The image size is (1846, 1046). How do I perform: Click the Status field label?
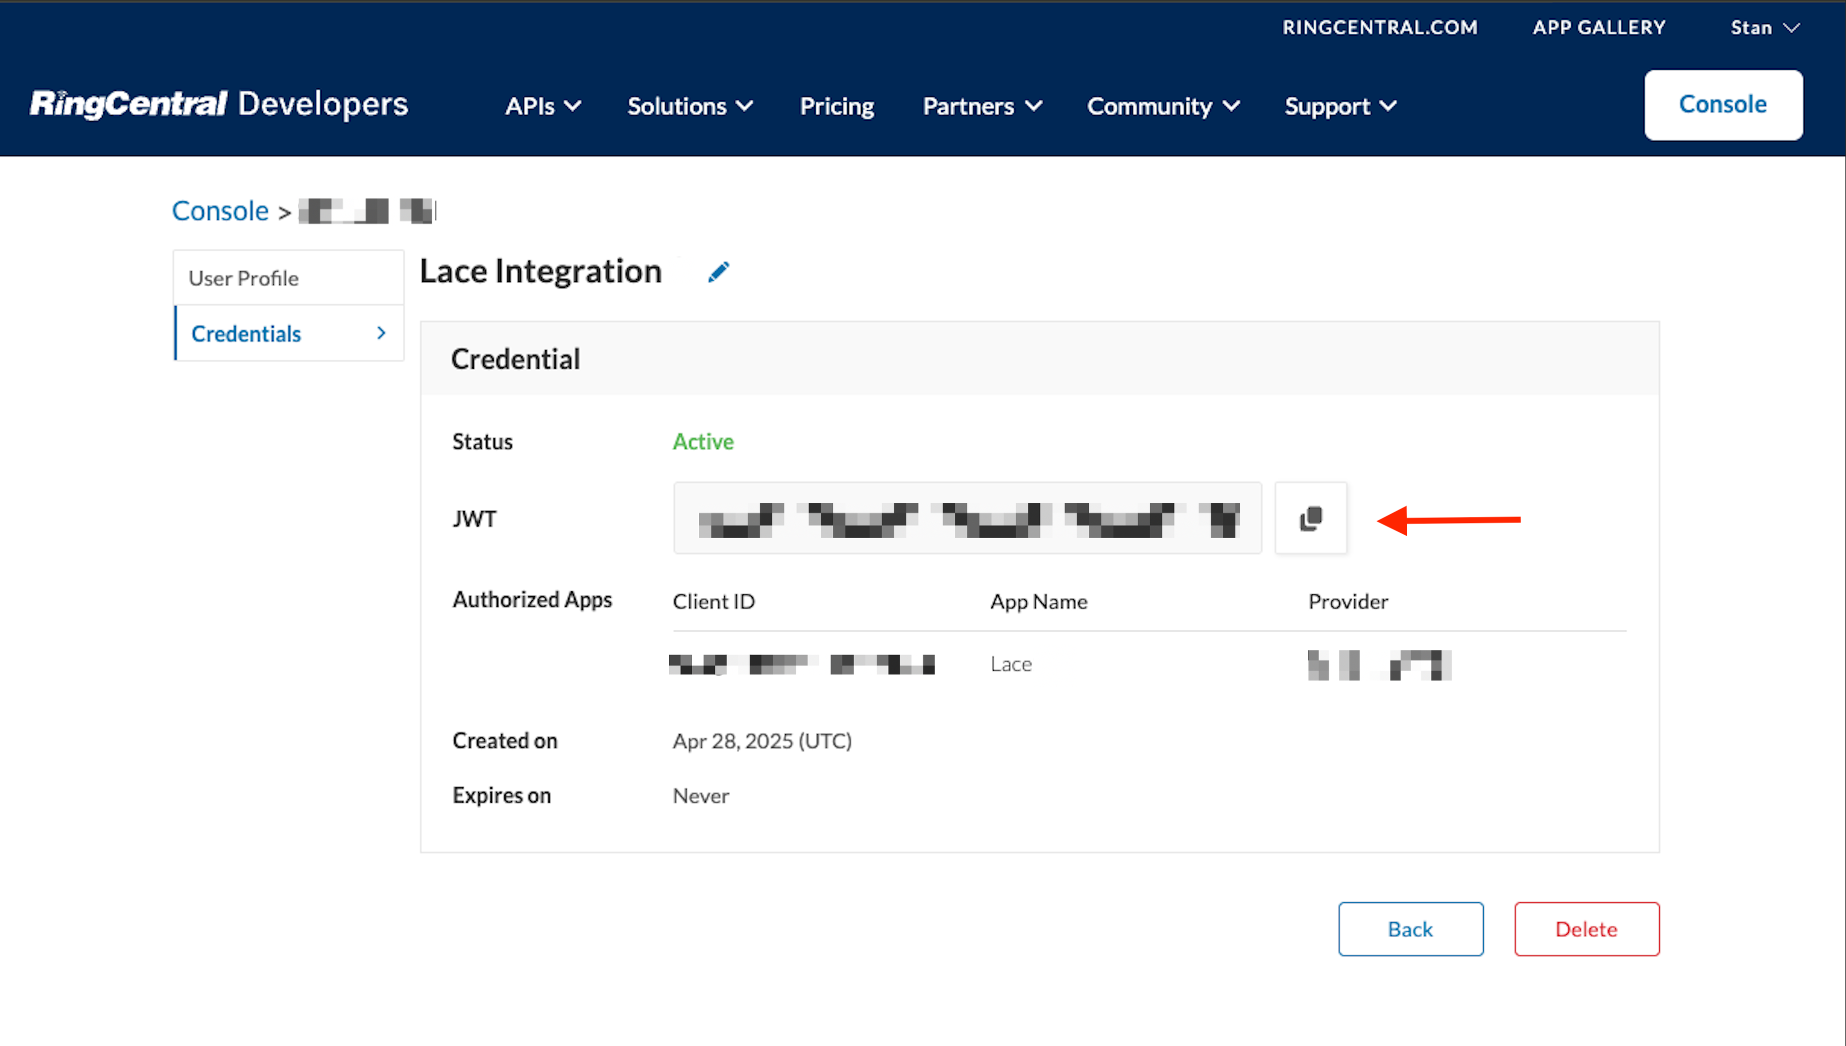[482, 441]
